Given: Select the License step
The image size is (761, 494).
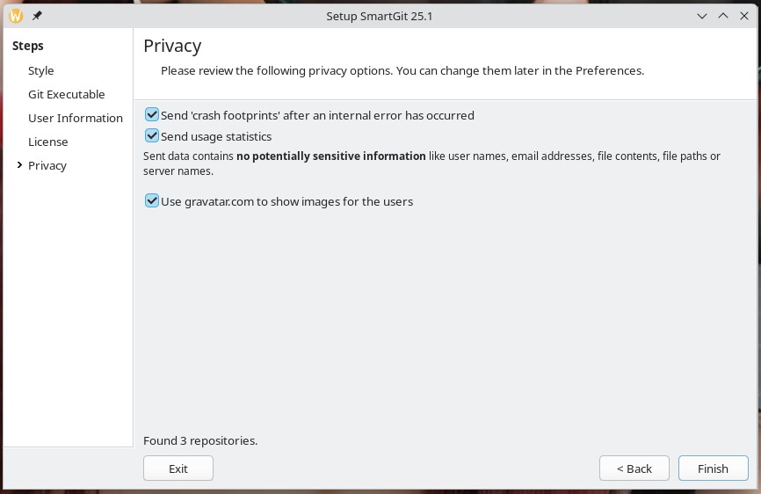Looking at the screenshot, I should [x=47, y=142].
